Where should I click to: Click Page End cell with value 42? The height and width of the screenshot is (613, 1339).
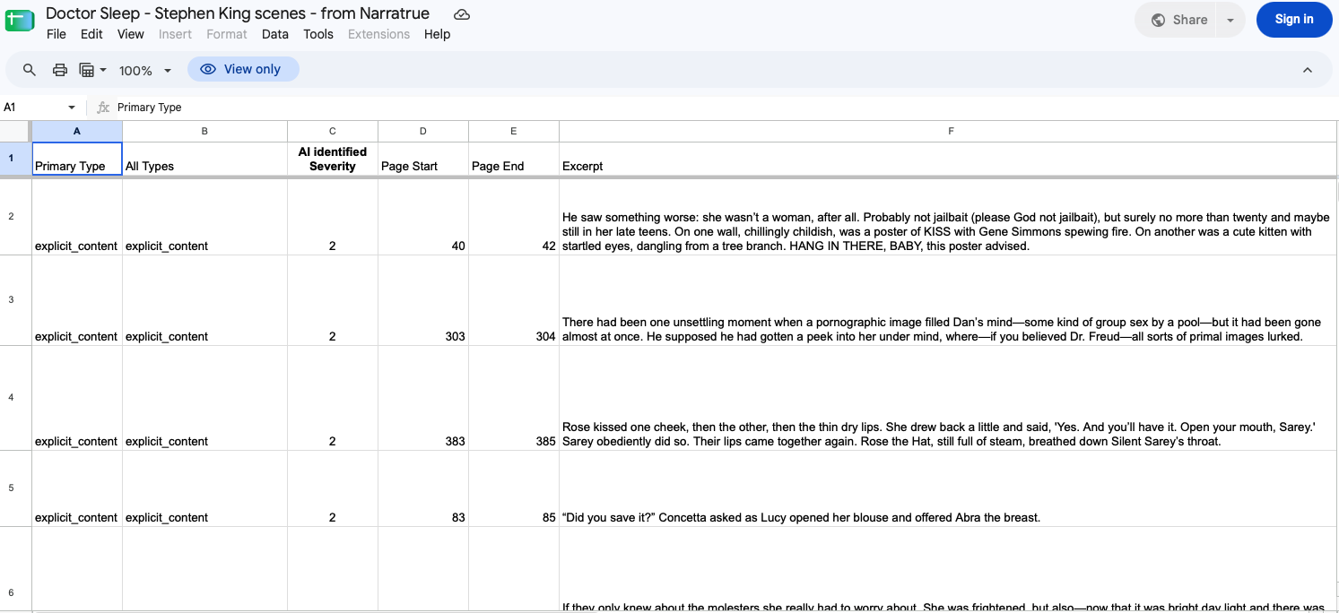514,217
